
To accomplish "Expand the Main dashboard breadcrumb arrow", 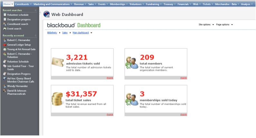I will click(x=91, y=33).
